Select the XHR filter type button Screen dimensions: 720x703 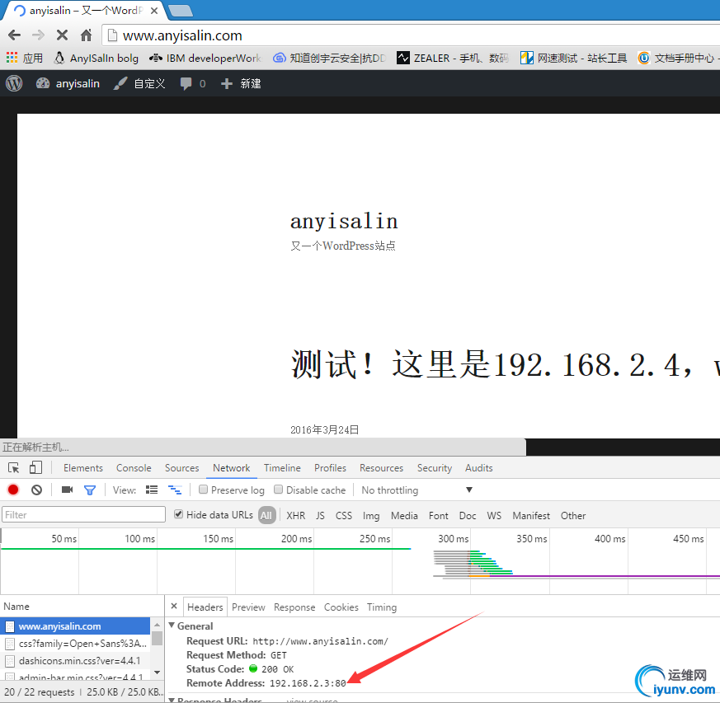click(296, 515)
